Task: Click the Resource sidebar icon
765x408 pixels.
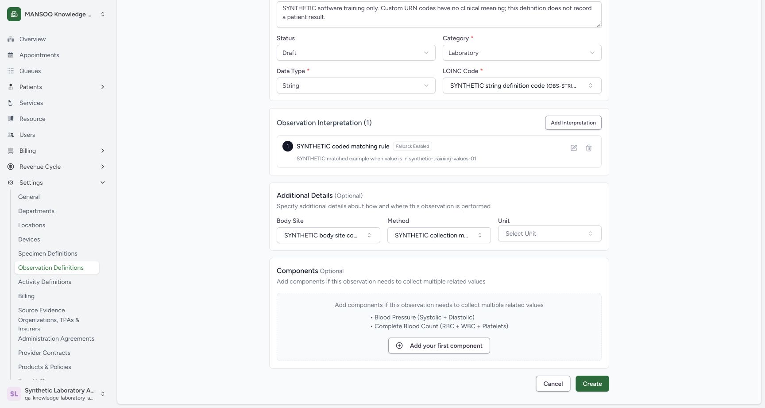Action: pos(11,119)
